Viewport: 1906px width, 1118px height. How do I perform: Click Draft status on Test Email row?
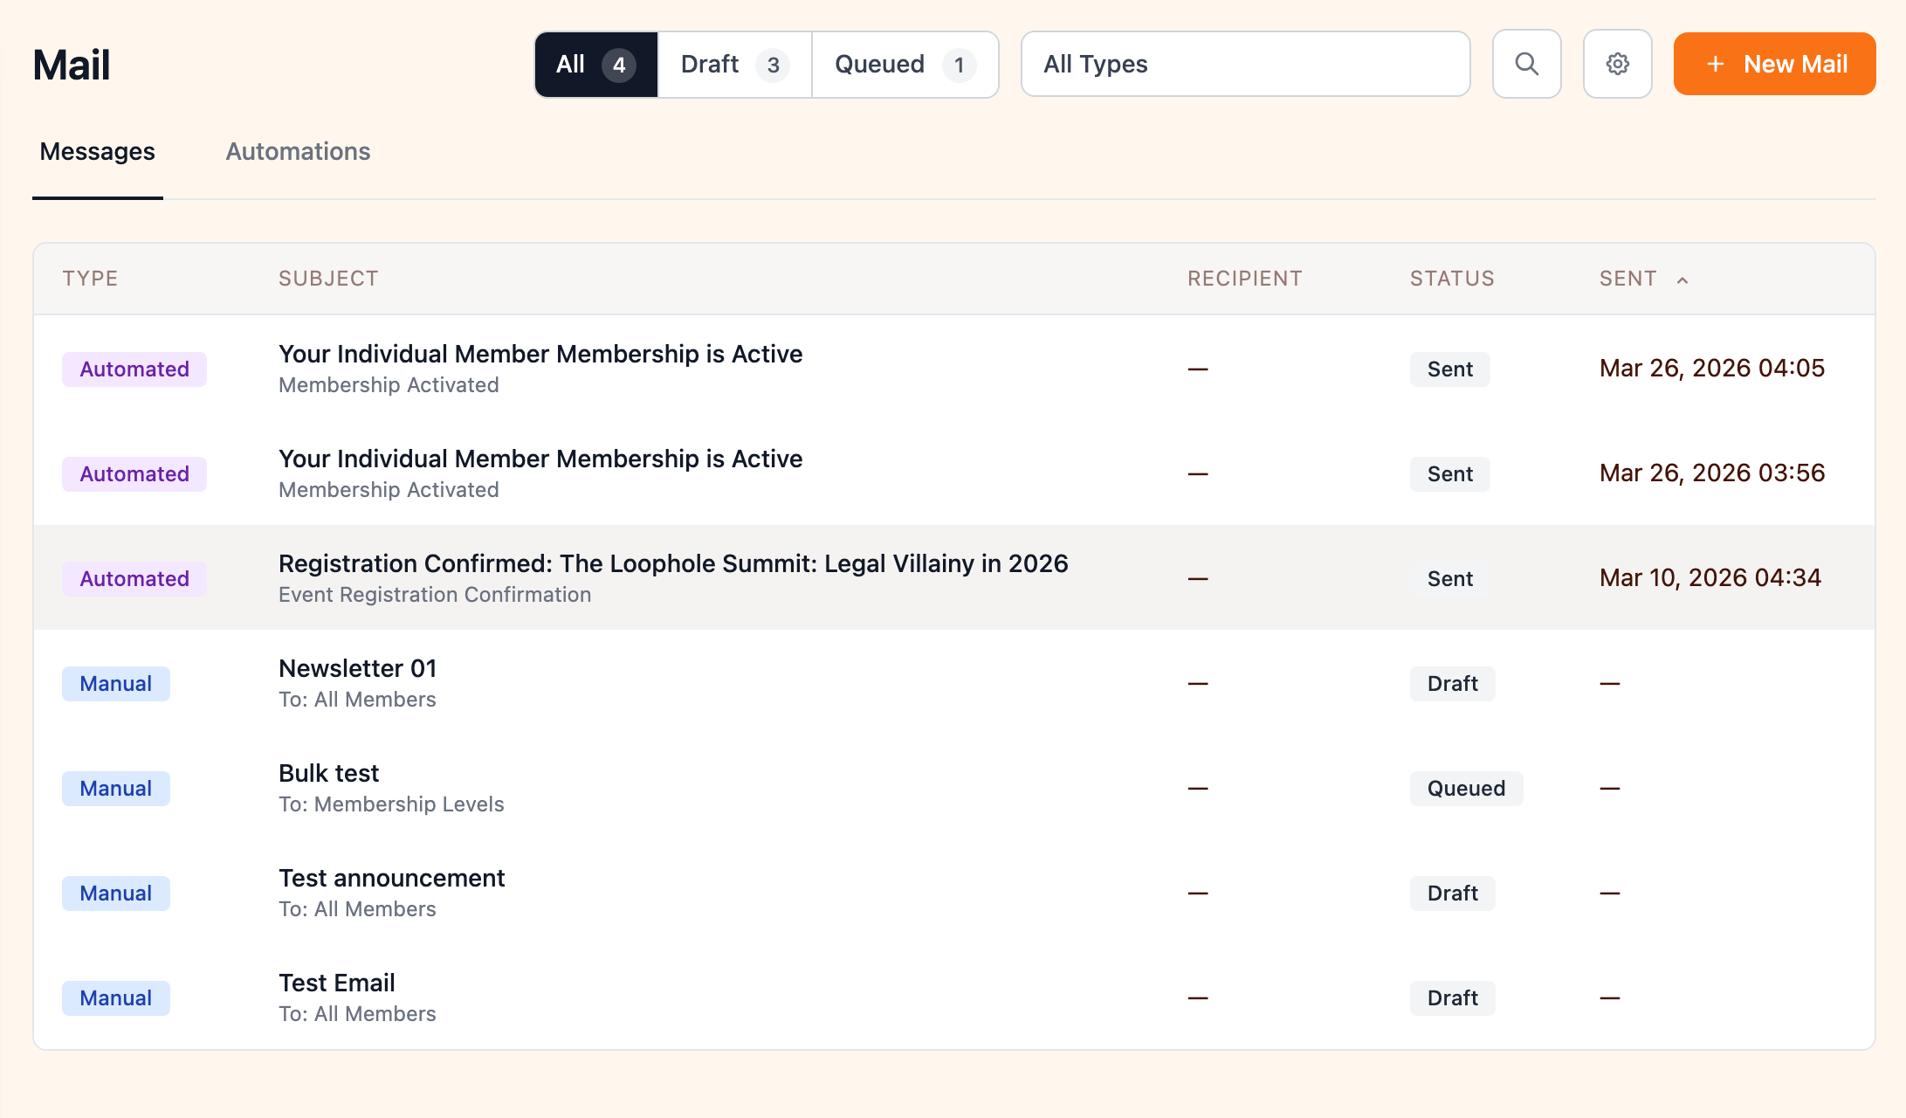coord(1452,997)
